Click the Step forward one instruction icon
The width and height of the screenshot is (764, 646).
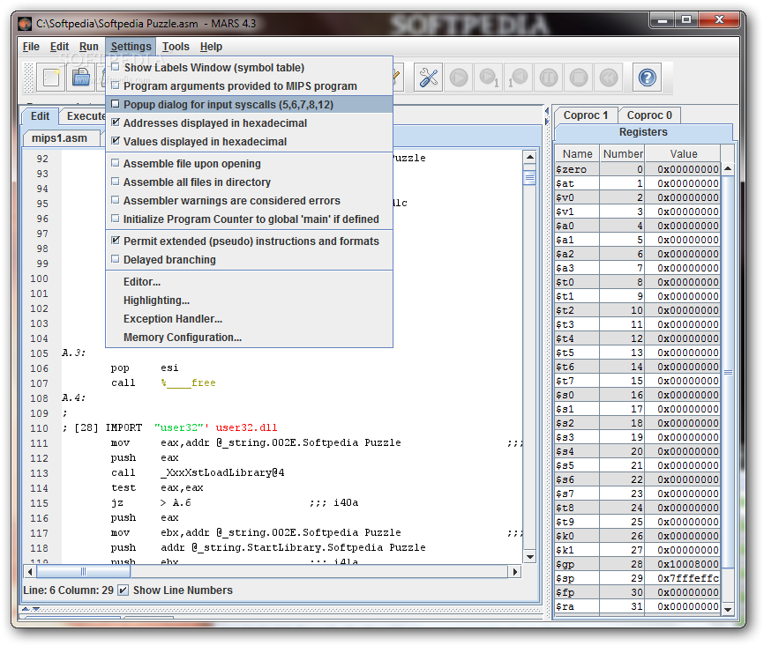pyautogui.click(x=489, y=78)
